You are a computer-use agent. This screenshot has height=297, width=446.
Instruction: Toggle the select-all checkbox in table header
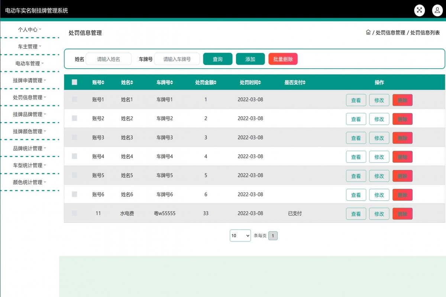point(74,82)
